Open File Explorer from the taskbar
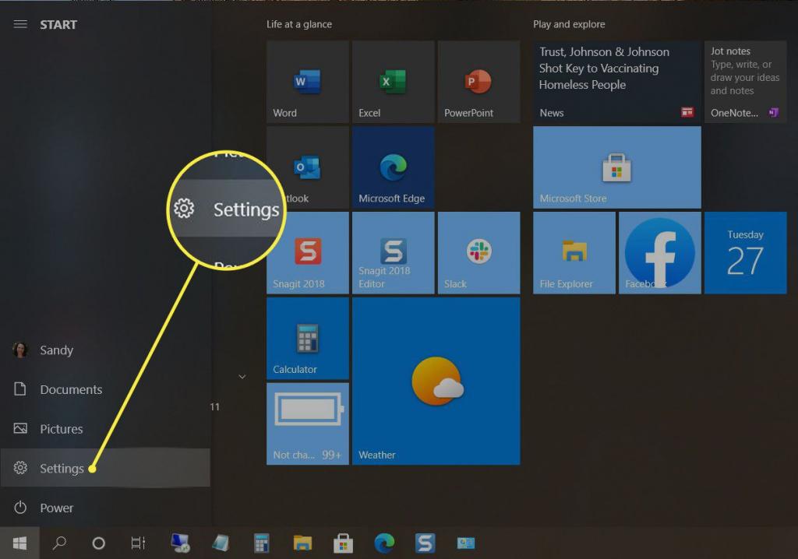798x559 pixels. [x=302, y=543]
